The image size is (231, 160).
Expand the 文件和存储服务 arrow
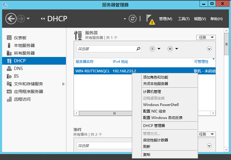click(63, 84)
